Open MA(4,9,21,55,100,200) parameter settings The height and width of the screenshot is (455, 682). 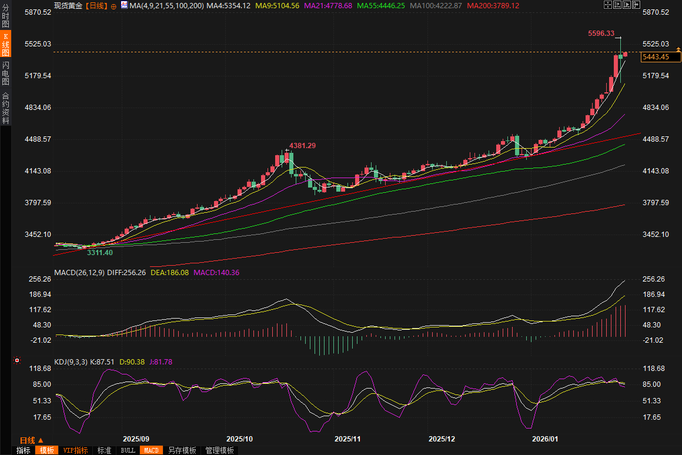(166, 5)
